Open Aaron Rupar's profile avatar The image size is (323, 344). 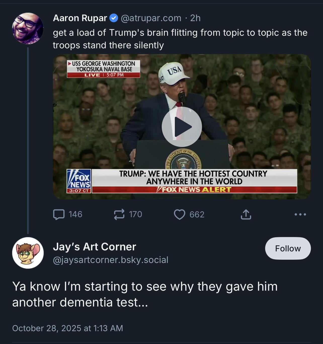(x=28, y=28)
